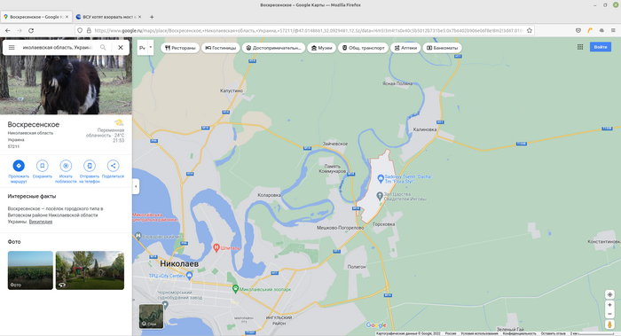Viewport: 621px width, 336px height.
Task: Save the place with Сохранить icon
Action: pos(43,166)
